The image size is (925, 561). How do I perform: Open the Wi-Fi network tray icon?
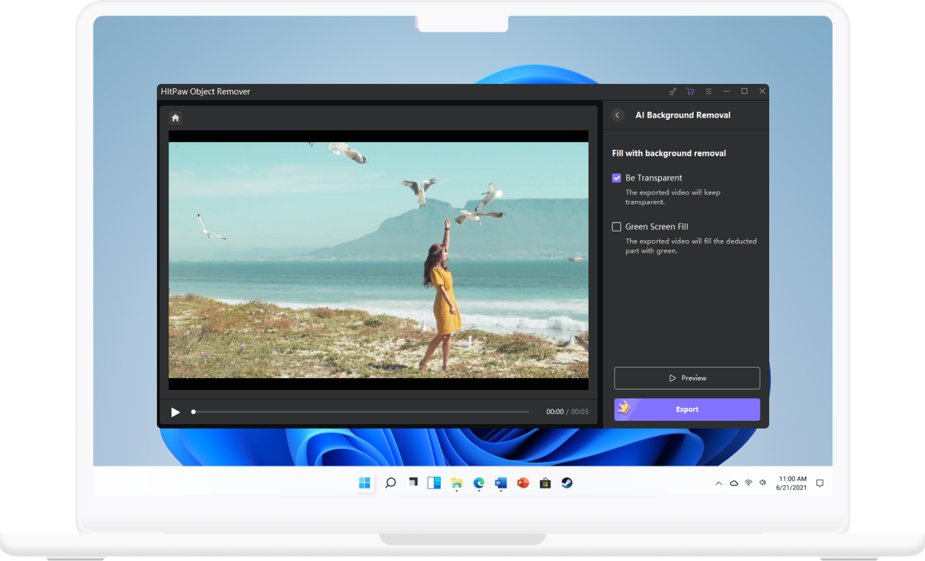[749, 483]
